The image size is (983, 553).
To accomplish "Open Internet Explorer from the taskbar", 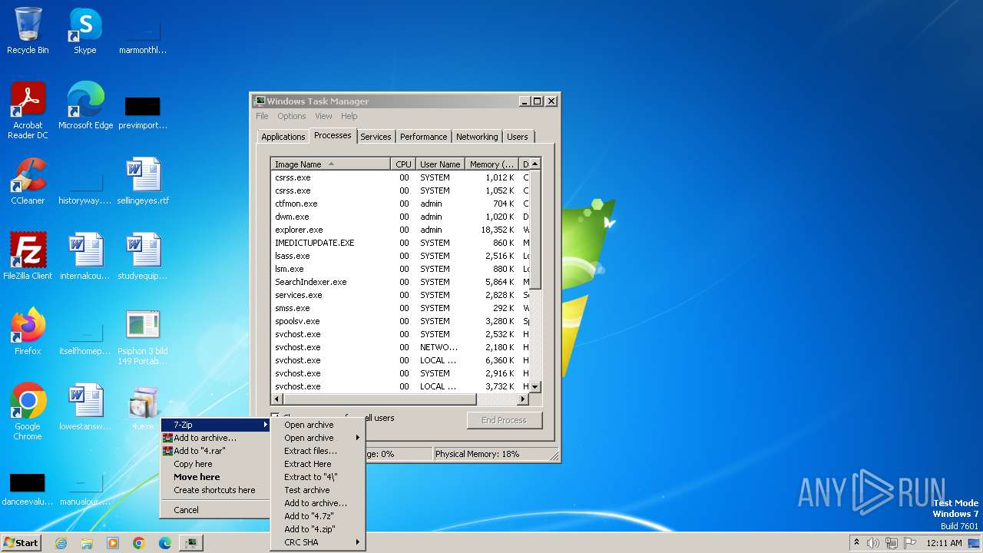I will (61, 543).
